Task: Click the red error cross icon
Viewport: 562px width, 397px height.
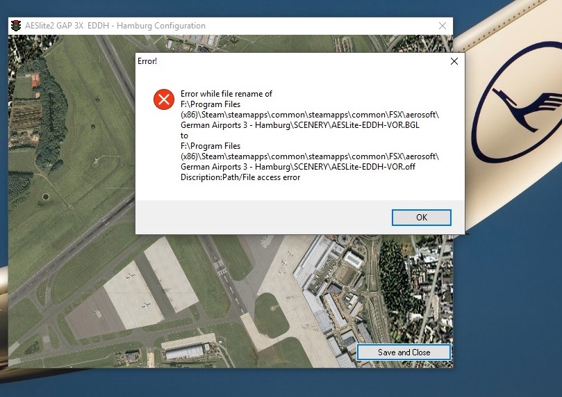Action: click(164, 99)
